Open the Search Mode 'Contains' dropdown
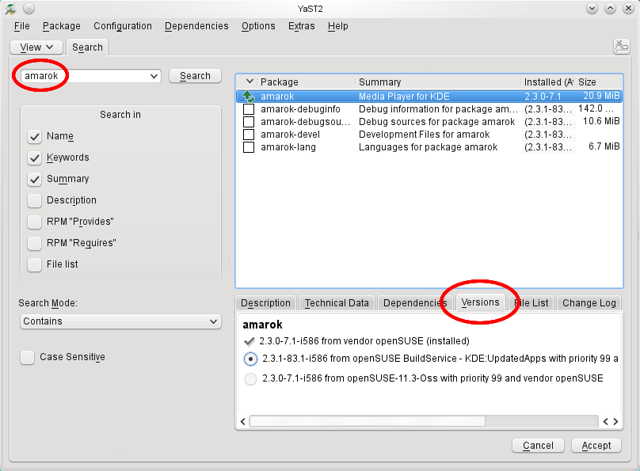 coord(120,321)
